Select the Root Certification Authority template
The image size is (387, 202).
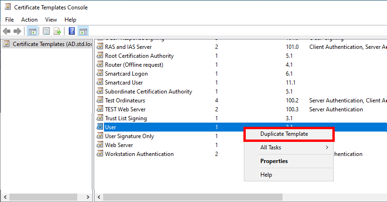point(139,56)
